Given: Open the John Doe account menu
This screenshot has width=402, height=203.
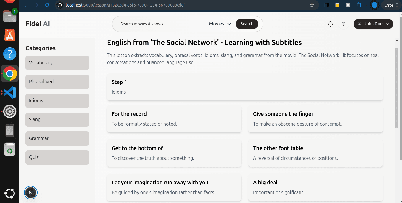Looking at the screenshot, I should coord(373,24).
